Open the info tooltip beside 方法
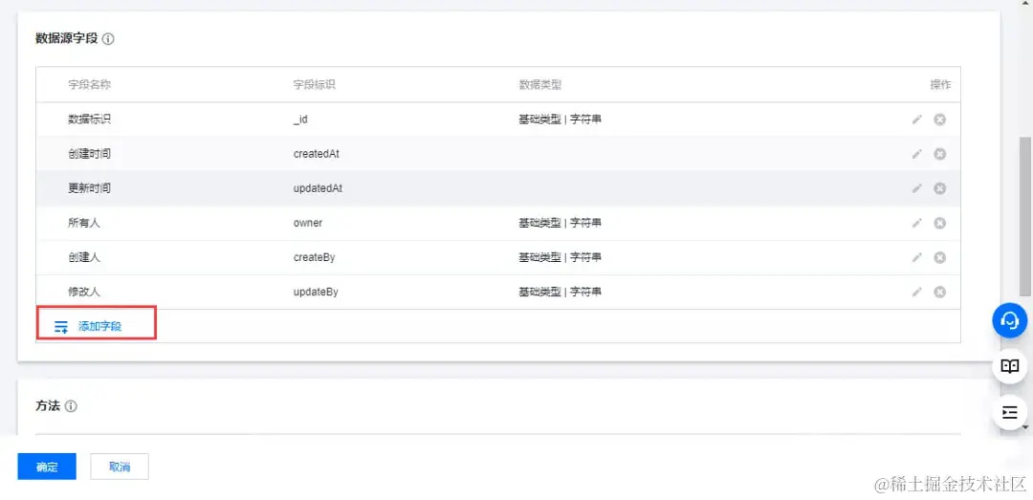Screen dimensions: 1033x500 click(x=71, y=406)
